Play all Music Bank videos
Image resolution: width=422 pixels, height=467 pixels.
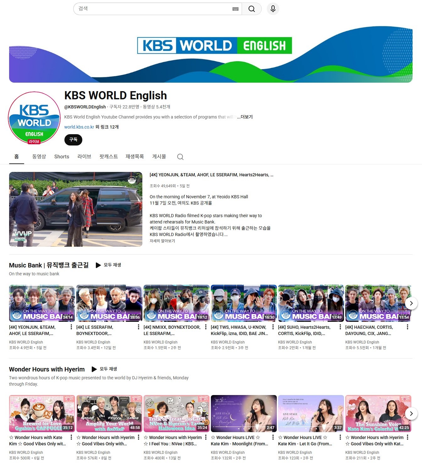(108, 265)
